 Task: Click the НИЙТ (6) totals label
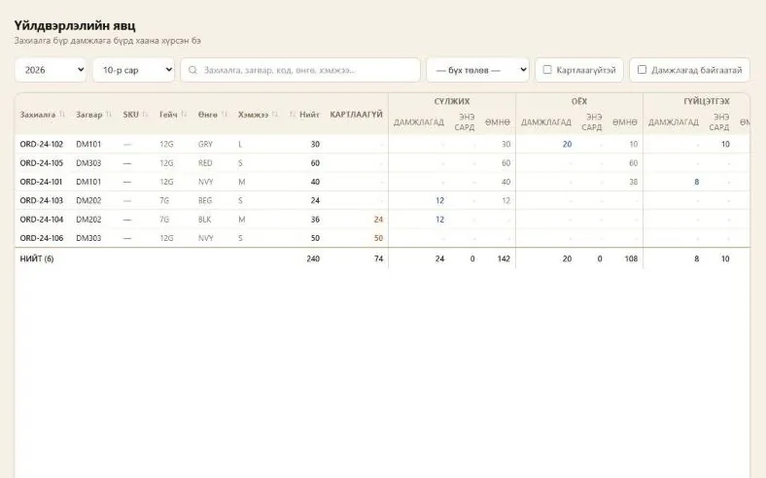[x=37, y=258]
